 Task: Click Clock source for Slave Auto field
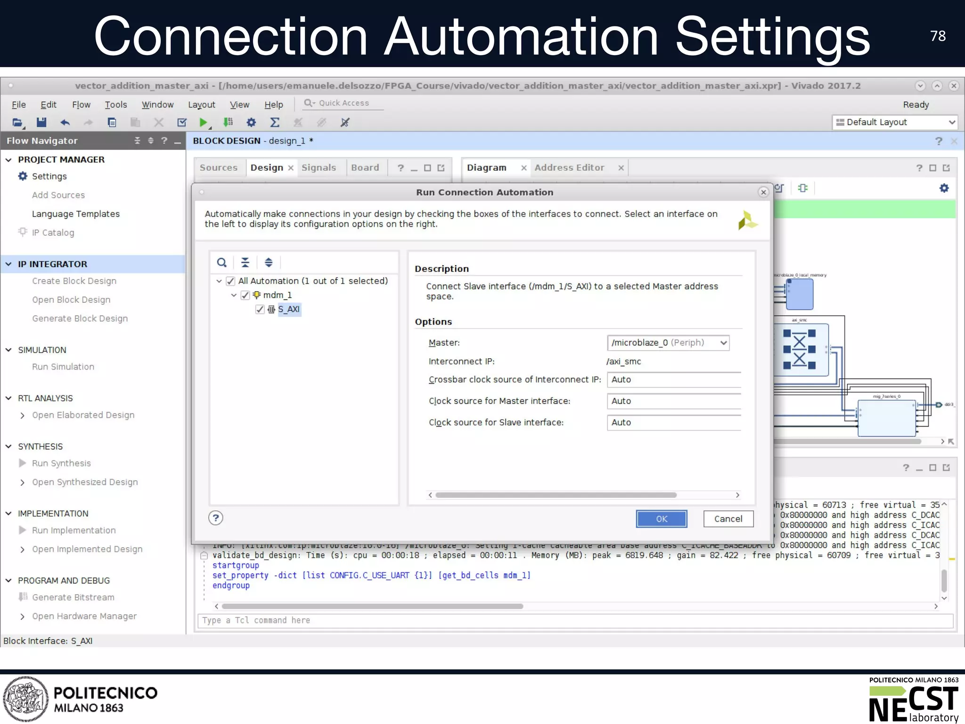(674, 422)
